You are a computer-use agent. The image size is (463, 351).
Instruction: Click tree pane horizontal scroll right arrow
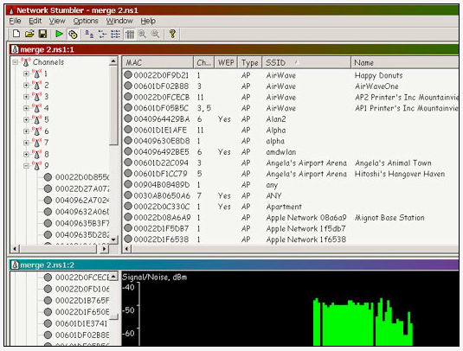104,249
